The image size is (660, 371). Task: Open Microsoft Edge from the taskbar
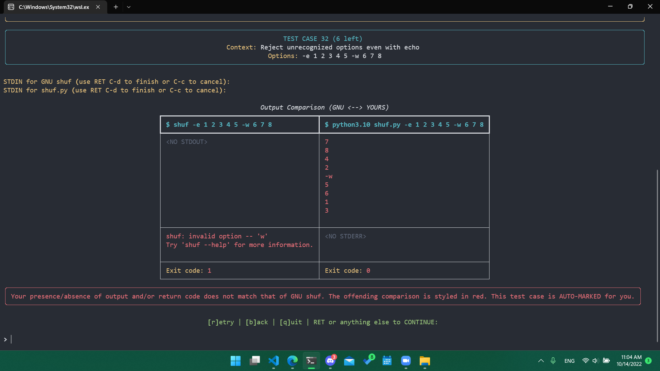pyautogui.click(x=293, y=361)
